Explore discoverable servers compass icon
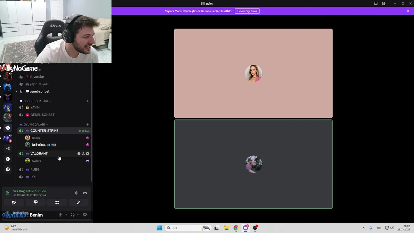Image resolution: width=414 pixels, height=233 pixels. pyautogui.click(x=8, y=169)
